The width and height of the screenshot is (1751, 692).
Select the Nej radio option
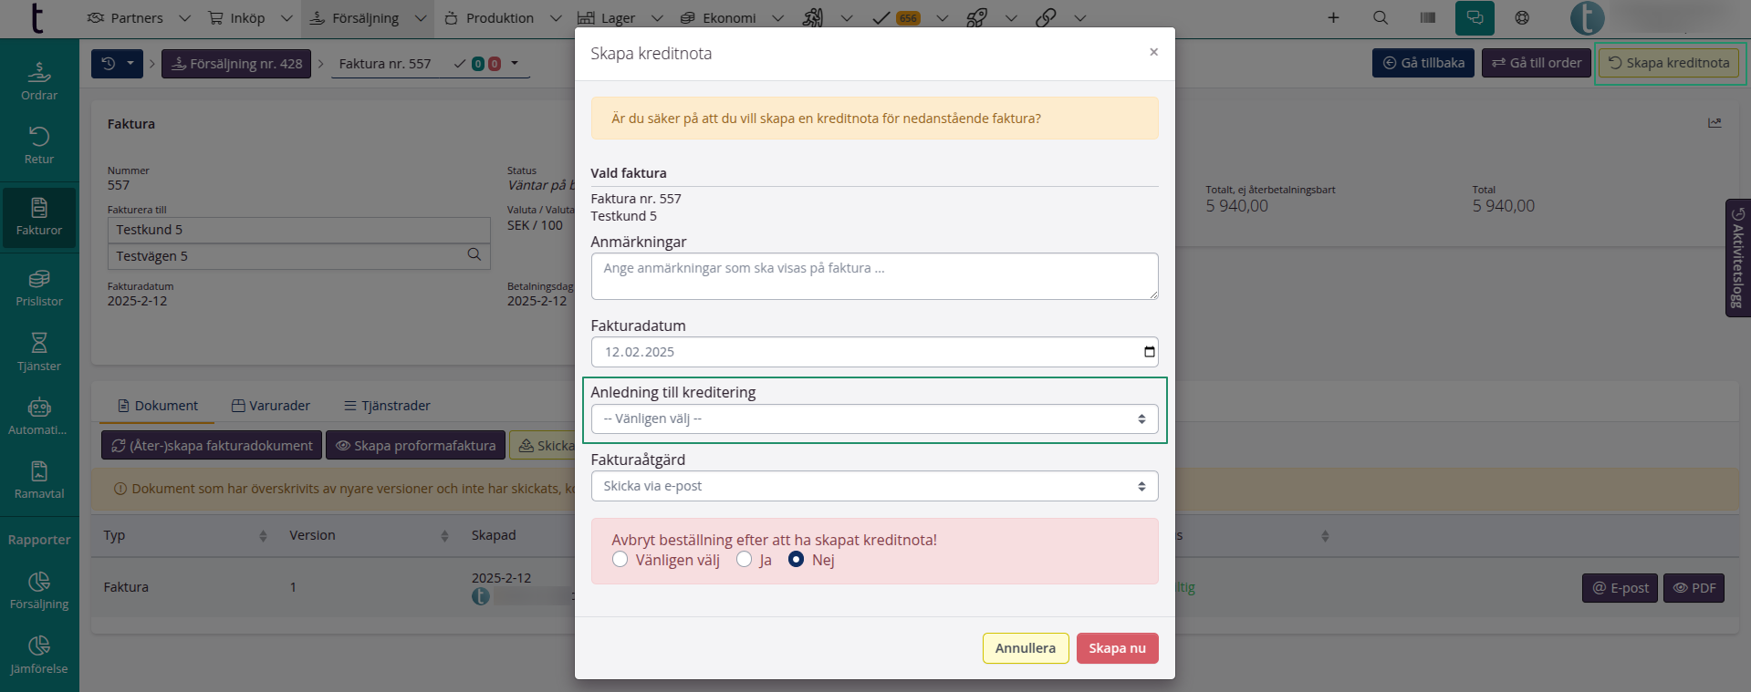(797, 560)
